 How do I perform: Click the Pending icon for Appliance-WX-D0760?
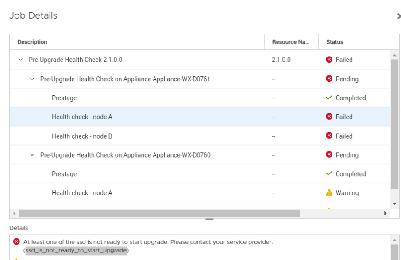(x=328, y=154)
